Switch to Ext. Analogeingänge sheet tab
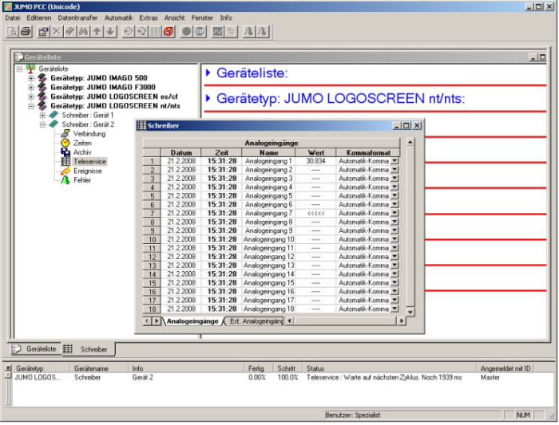 256,321
